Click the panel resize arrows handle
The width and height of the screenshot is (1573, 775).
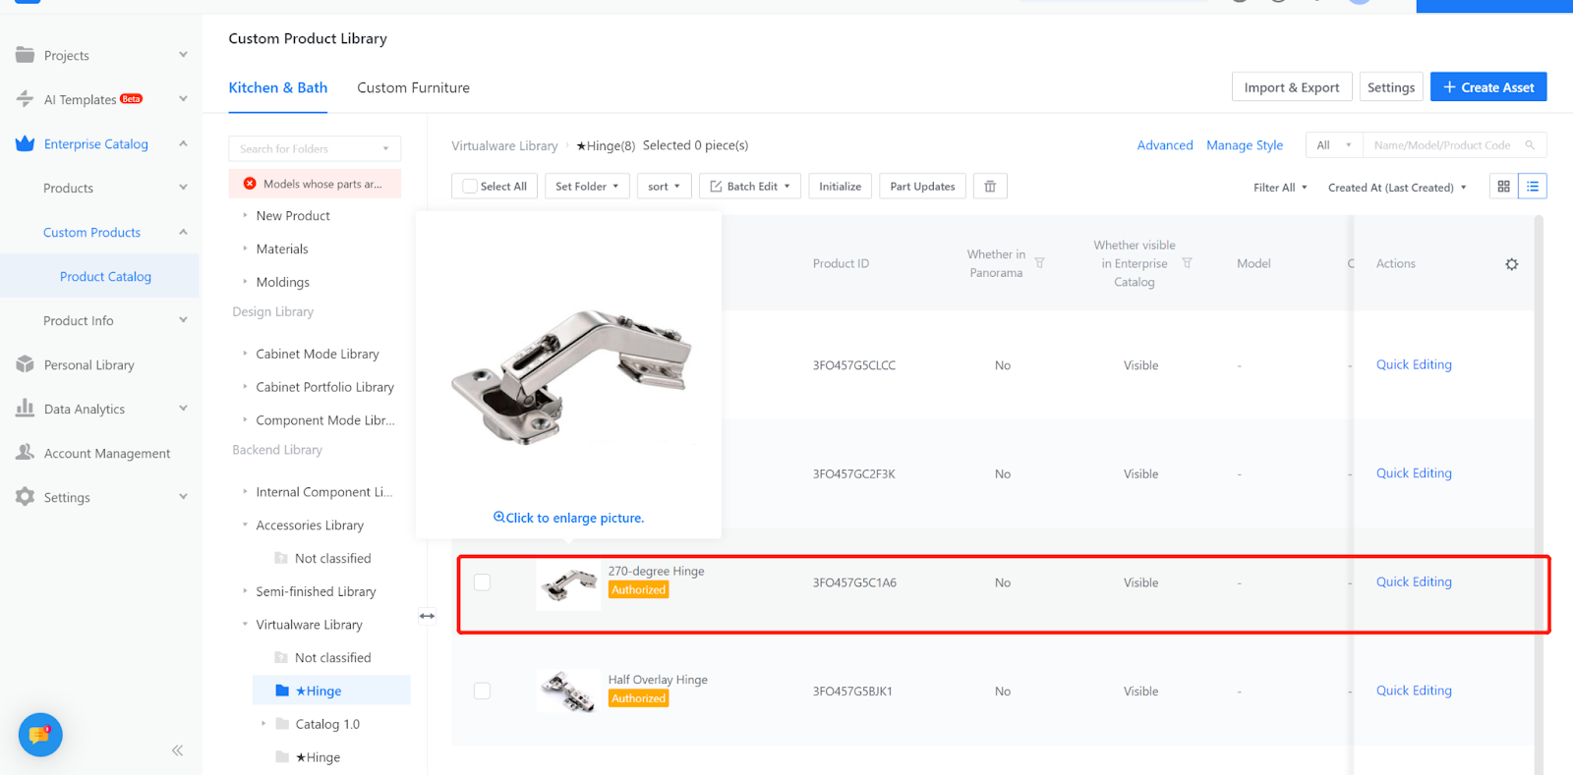click(x=427, y=616)
